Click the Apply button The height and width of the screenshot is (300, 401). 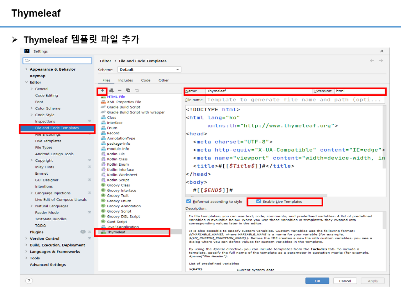(373, 281)
